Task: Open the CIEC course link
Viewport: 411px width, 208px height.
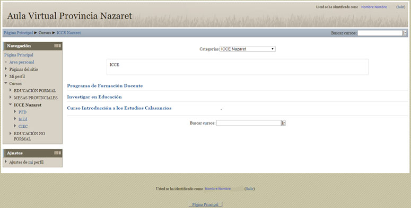Action: tap(23, 126)
